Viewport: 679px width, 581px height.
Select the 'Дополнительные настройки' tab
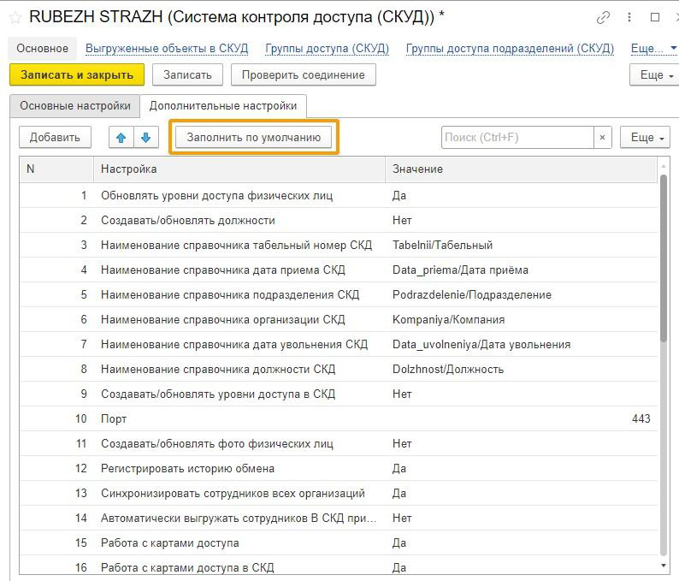pyautogui.click(x=223, y=106)
